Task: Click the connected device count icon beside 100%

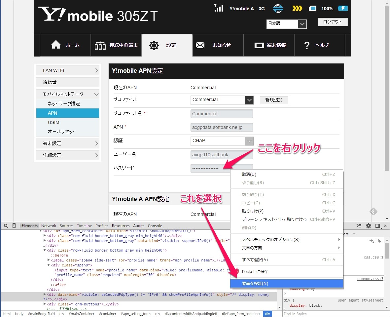Action: [x=312, y=9]
